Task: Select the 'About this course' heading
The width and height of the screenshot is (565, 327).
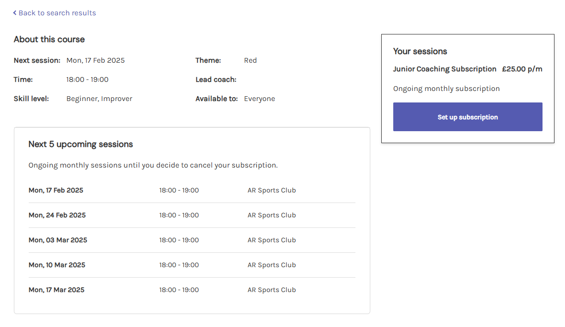Action: coord(49,39)
